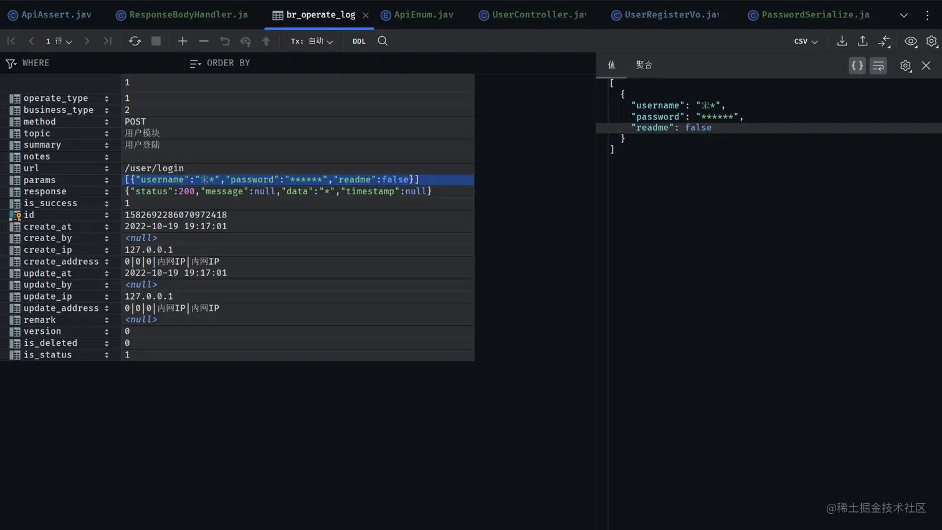Viewport: 942px width, 530px height.
Task: Click the reload data refresh icon
Action: [135, 41]
